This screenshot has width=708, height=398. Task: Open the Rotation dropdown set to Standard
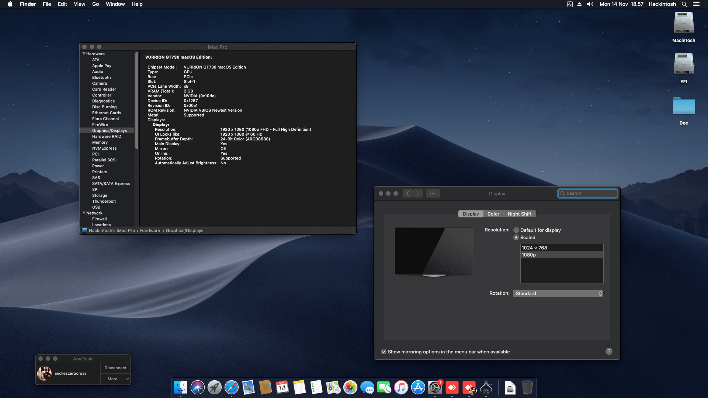tap(558, 293)
